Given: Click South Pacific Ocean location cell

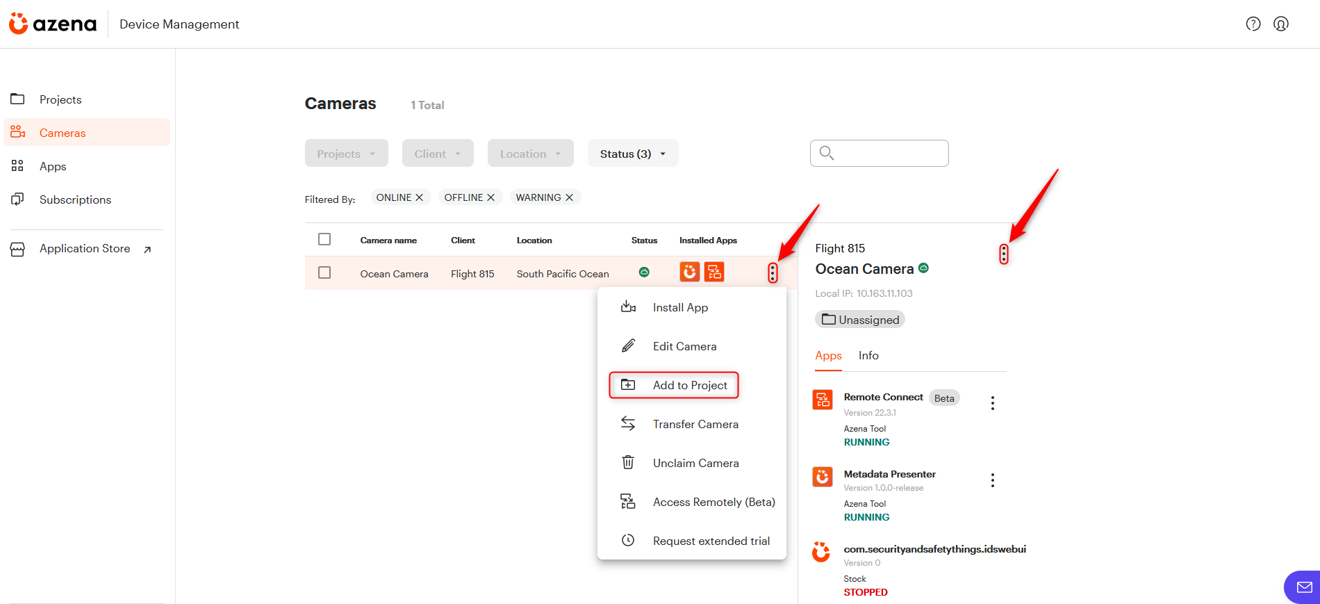Looking at the screenshot, I should tap(563, 274).
